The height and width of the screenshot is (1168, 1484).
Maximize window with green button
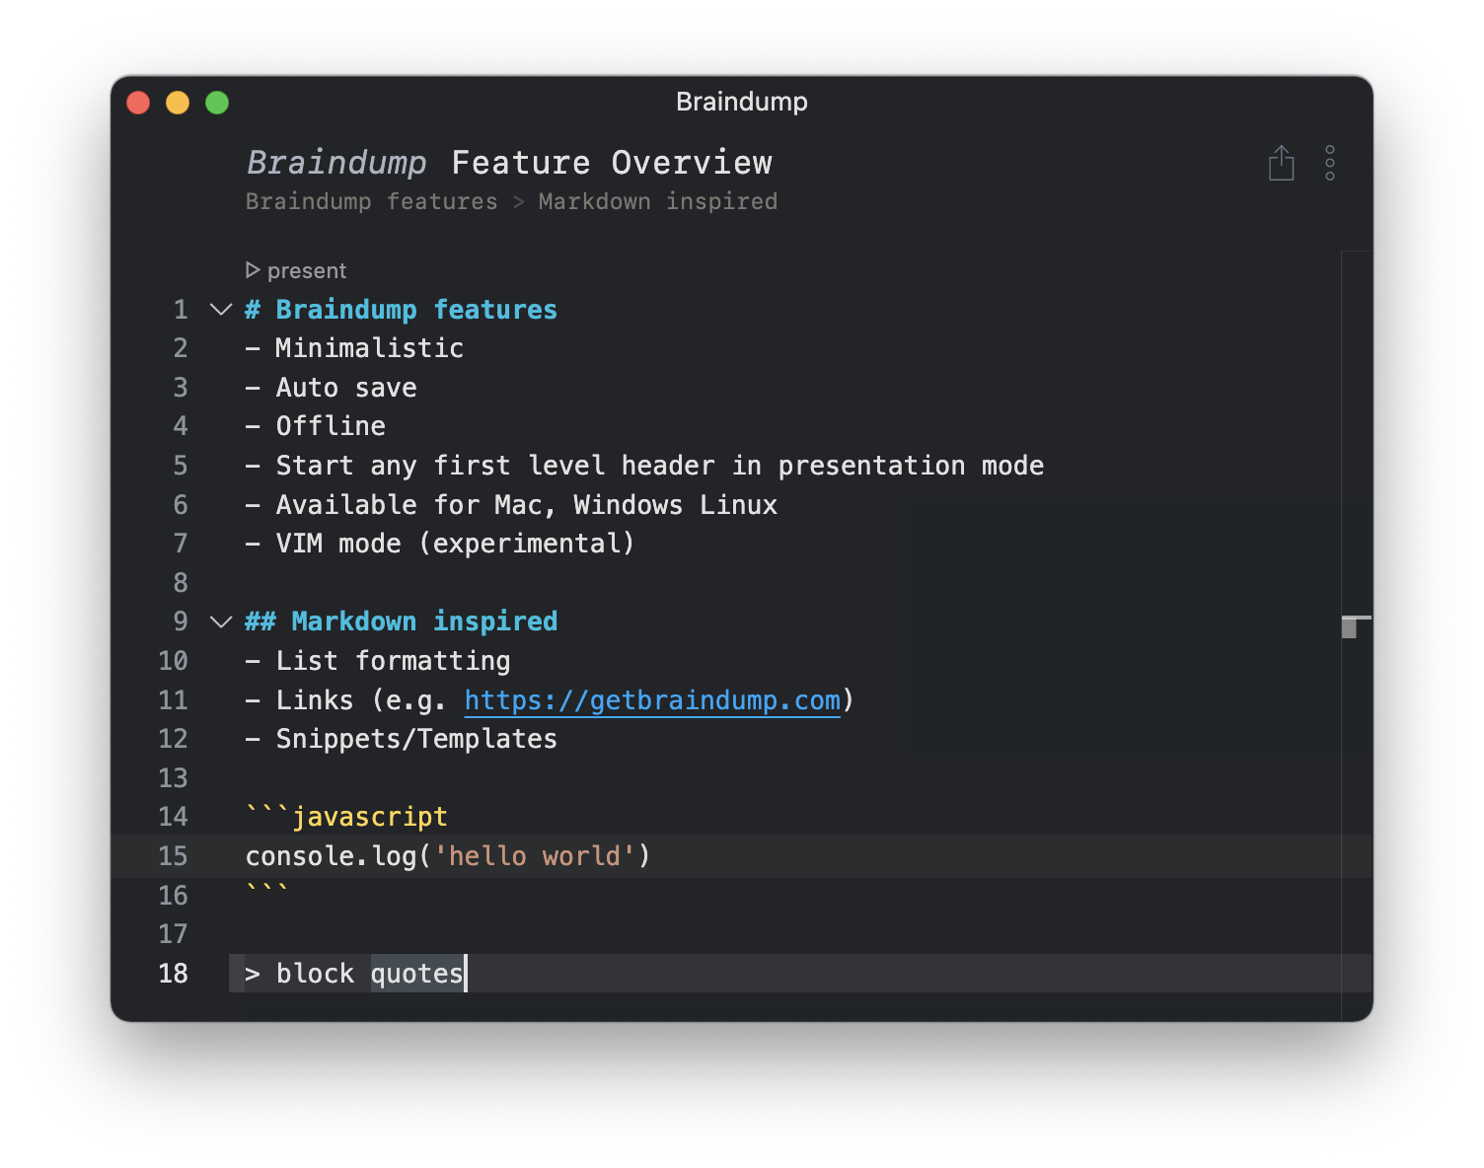tap(217, 103)
